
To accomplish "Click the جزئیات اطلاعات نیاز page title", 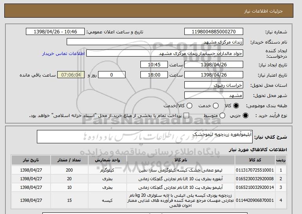I will tap(263, 11).
